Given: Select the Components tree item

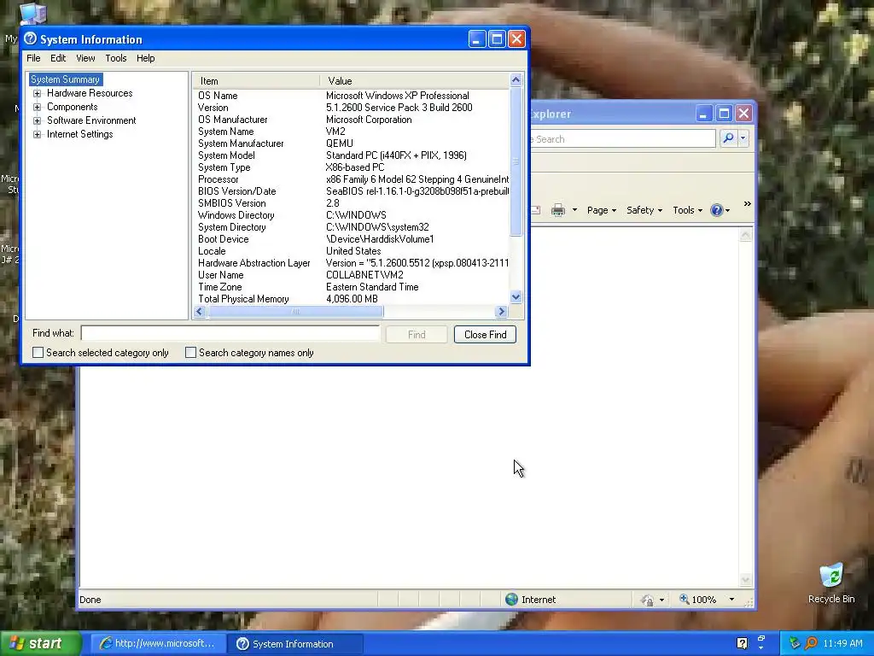Looking at the screenshot, I should (72, 107).
